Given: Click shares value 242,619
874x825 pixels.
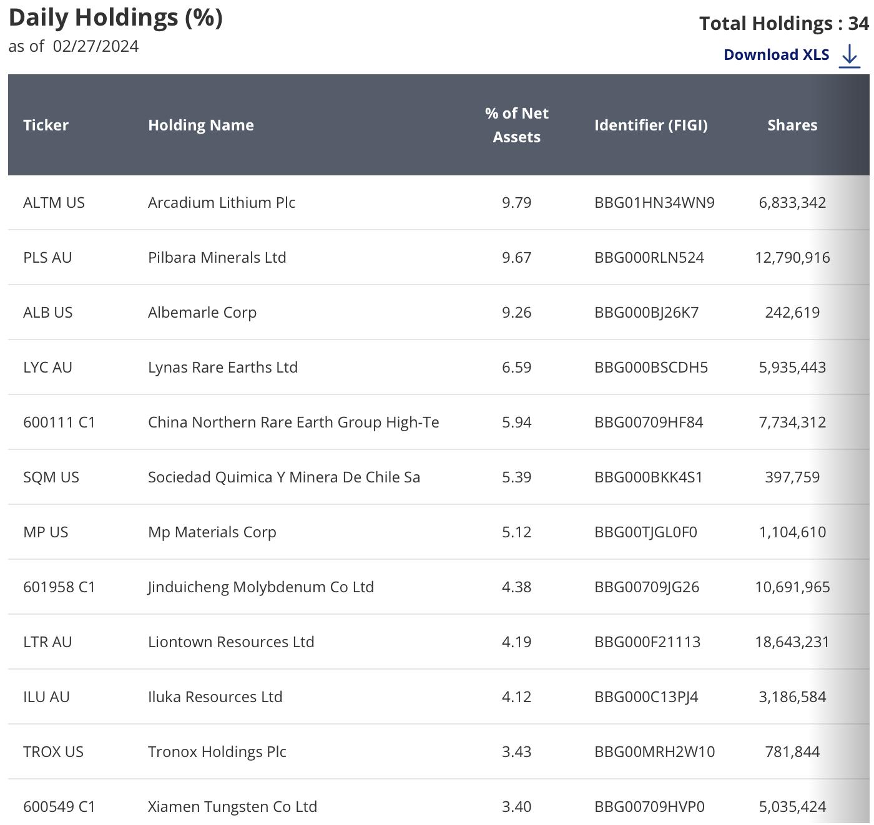Looking at the screenshot, I should (792, 313).
